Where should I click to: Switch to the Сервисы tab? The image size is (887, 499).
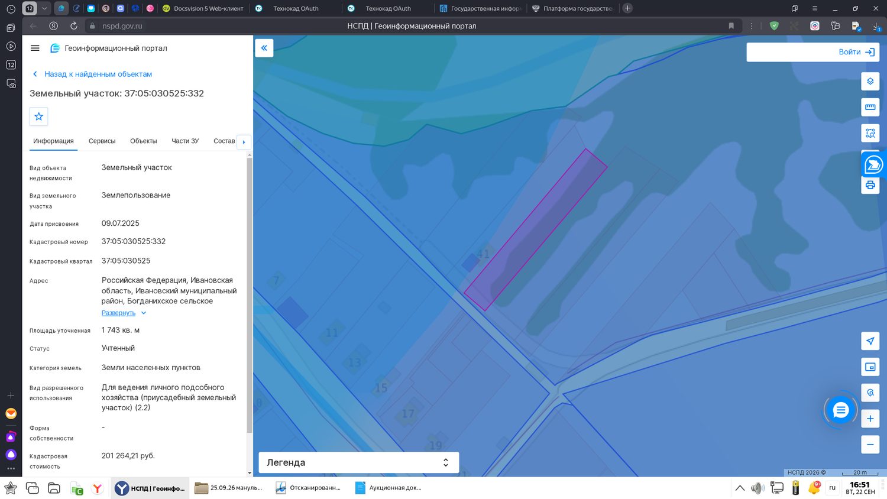click(x=102, y=141)
